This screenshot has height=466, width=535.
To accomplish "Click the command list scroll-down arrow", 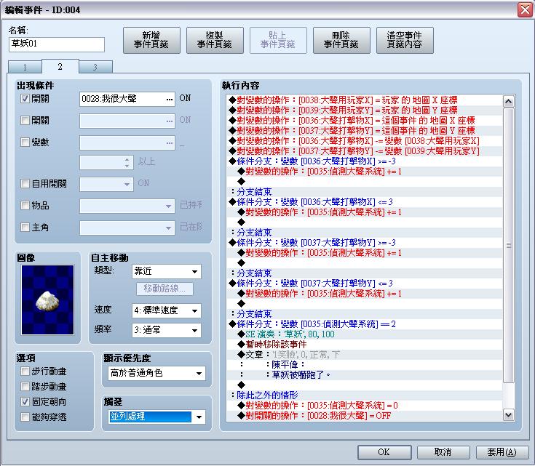I will 508,415.
